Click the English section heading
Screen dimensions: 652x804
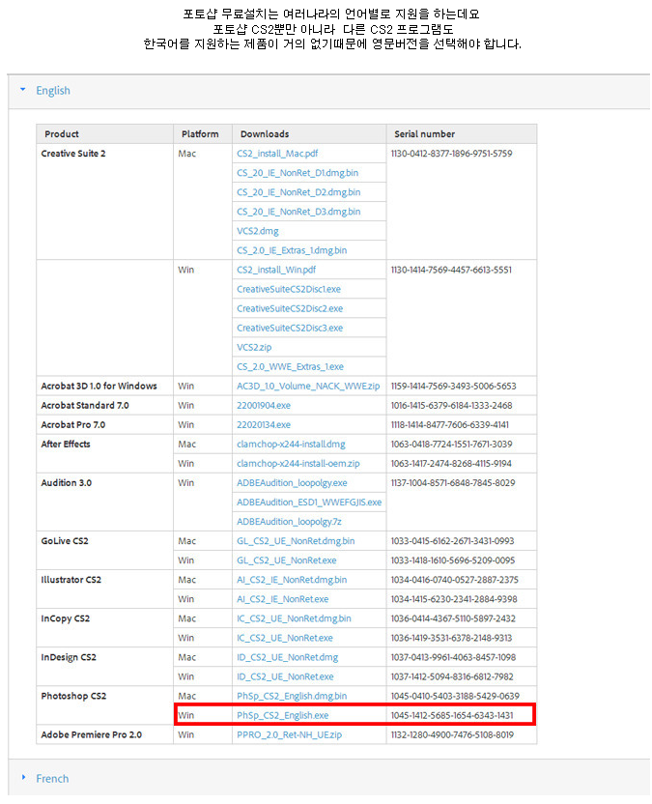(53, 91)
